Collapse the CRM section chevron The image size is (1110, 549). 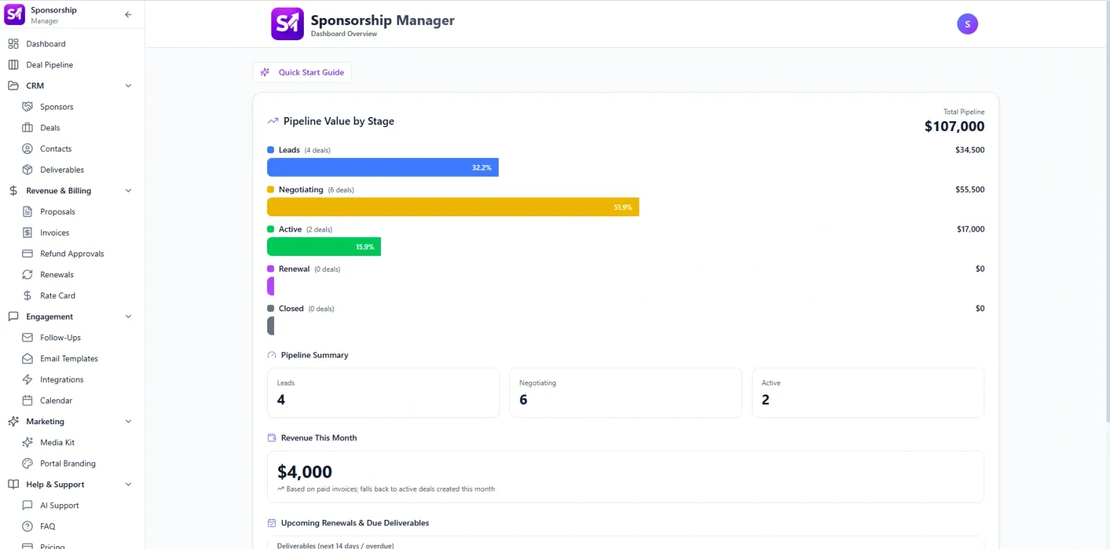128,86
